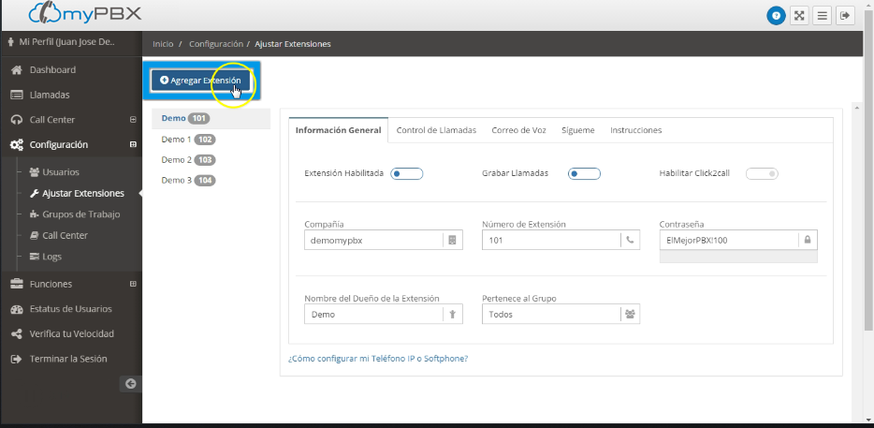The image size is (874, 428).
Task: Select the Demo 2 extension 103
Action: pyautogui.click(x=187, y=160)
